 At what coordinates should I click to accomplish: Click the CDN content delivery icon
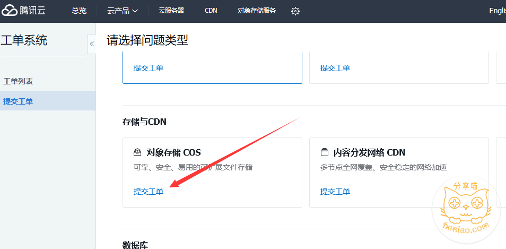(324, 152)
